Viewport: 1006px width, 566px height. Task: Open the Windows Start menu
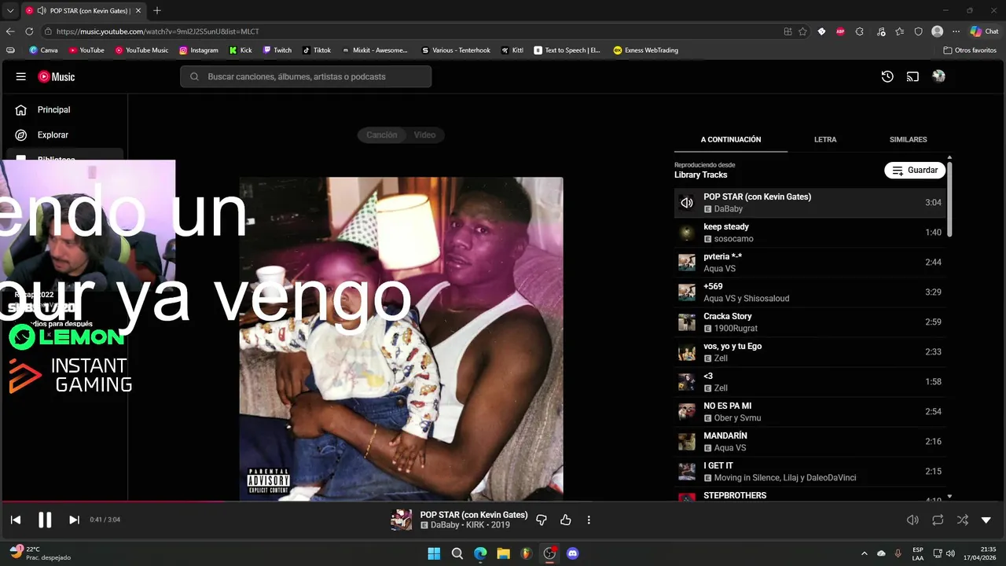[x=434, y=553]
